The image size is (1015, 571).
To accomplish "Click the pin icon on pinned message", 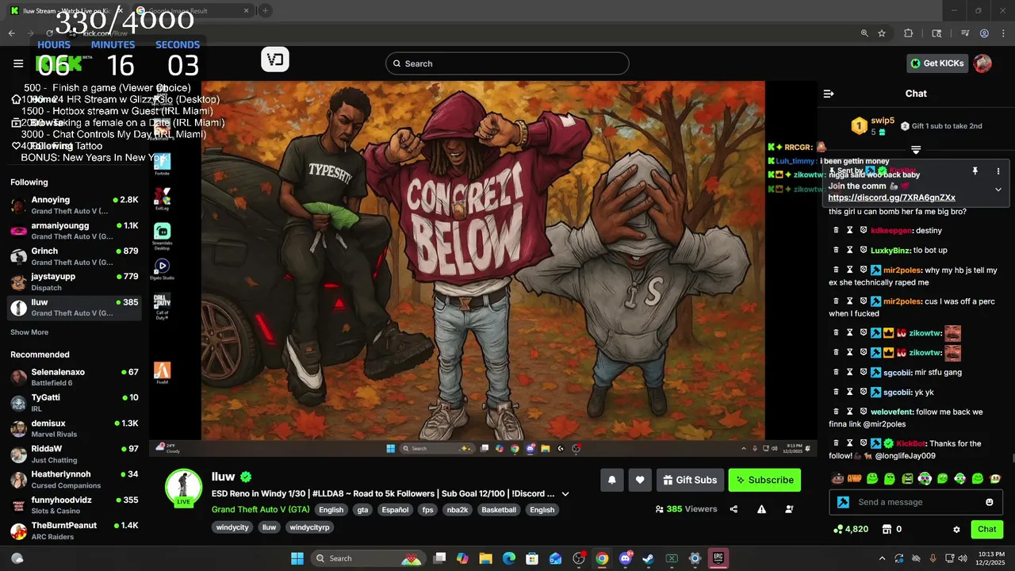I will pyautogui.click(x=975, y=171).
